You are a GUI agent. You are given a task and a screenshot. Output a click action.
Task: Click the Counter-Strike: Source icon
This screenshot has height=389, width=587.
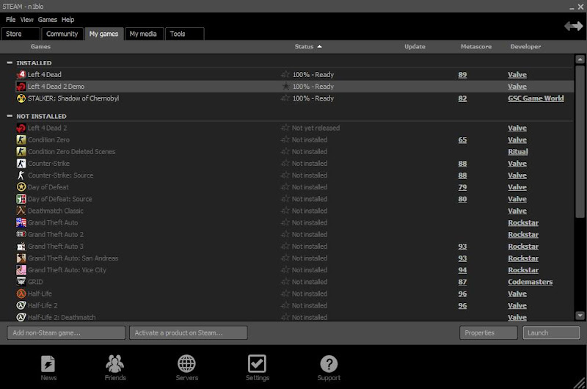(x=21, y=175)
